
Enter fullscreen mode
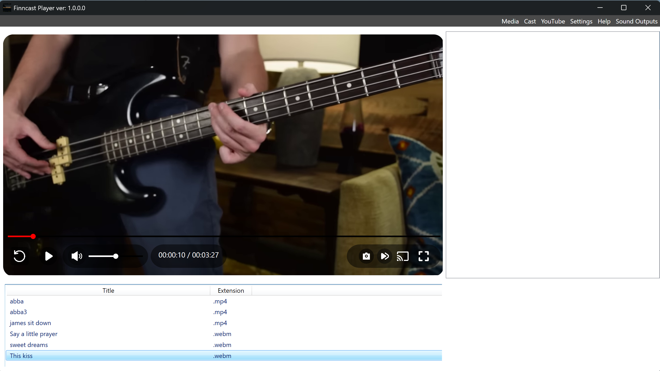pos(424,256)
